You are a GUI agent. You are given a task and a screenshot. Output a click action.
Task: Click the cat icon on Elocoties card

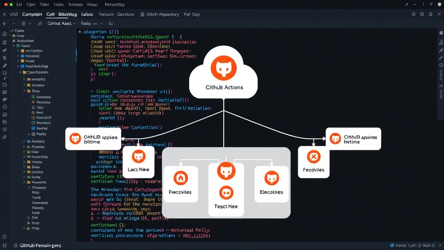271,178
